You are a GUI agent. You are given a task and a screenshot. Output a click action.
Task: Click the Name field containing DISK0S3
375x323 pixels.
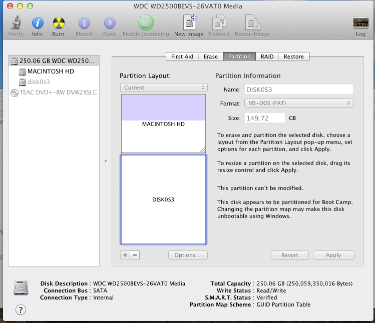click(298, 89)
